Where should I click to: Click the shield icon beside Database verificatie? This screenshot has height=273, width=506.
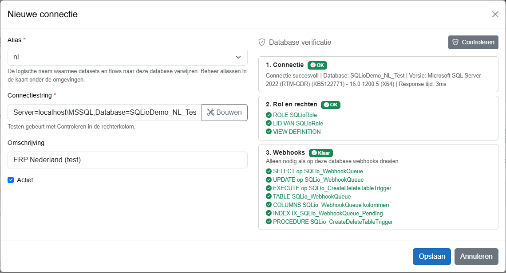(x=262, y=42)
